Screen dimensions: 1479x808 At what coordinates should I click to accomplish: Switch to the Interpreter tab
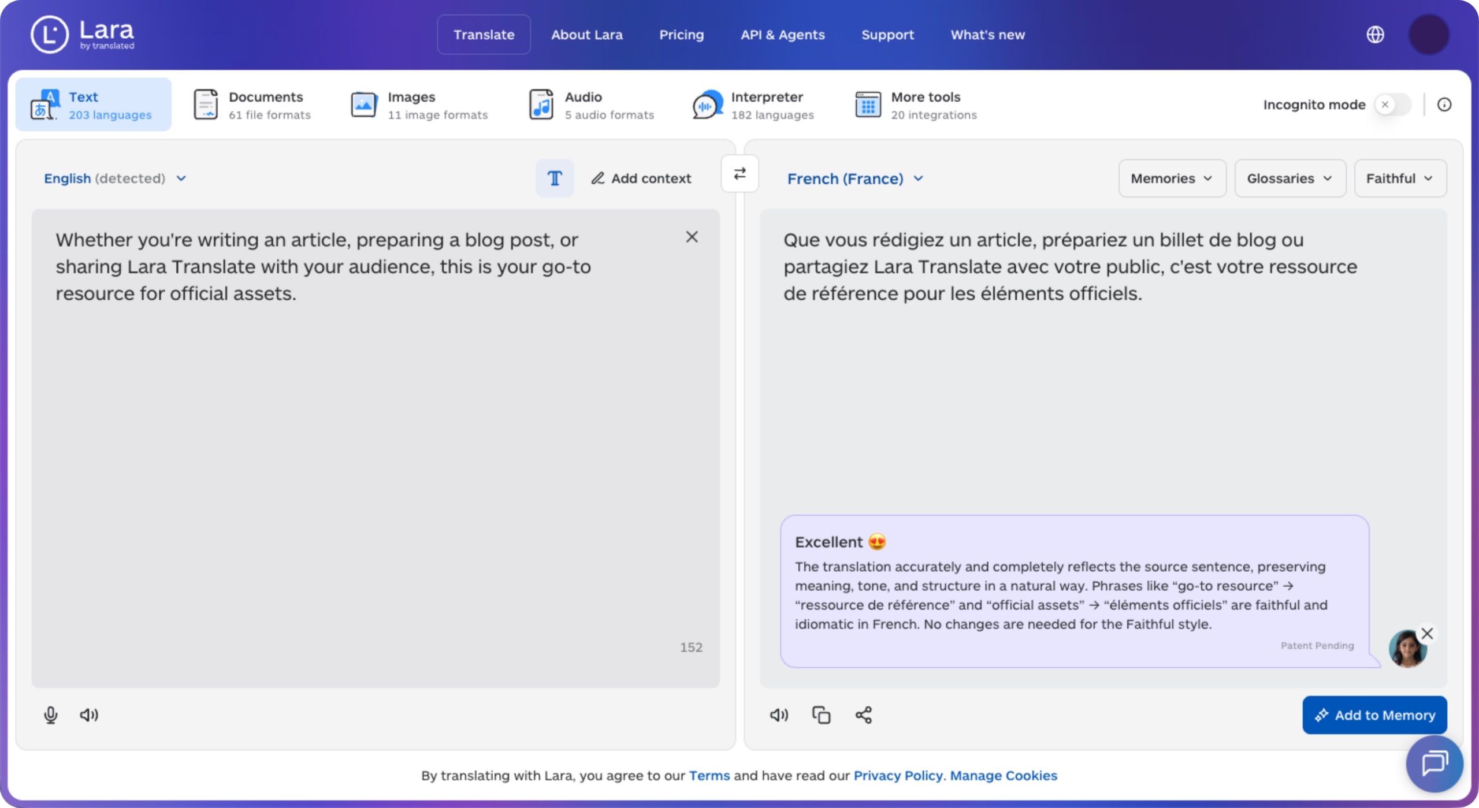tap(753, 105)
